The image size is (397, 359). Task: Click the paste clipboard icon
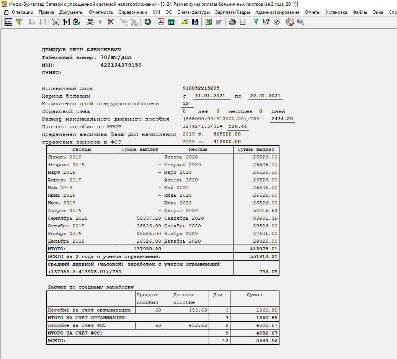(x=77, y=22)
